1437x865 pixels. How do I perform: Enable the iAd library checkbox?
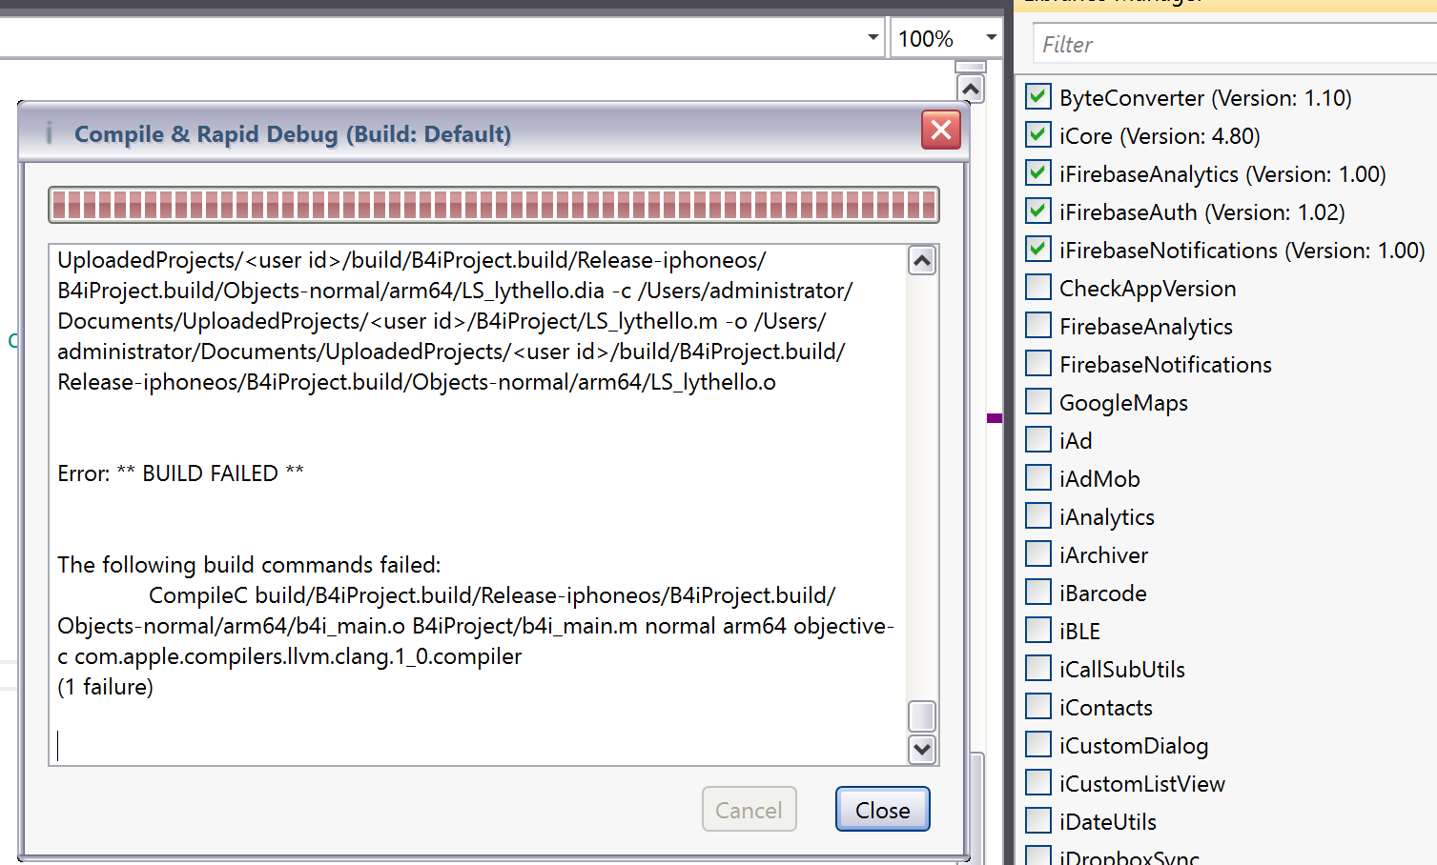1038,440
